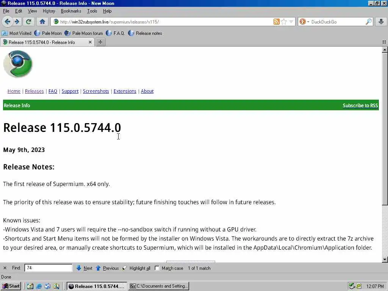This screenshot has width=388, height=291.
Task: Open the Downloads panel
Action: [x=381, y=22]
